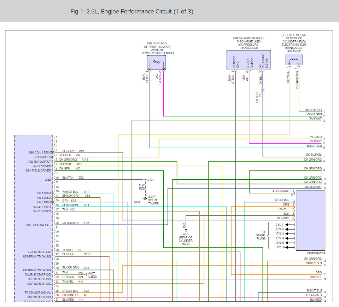Click the WHT/LT BLU K11 wire label
Viewport: 339px width, 307px height.
(75, 192)
